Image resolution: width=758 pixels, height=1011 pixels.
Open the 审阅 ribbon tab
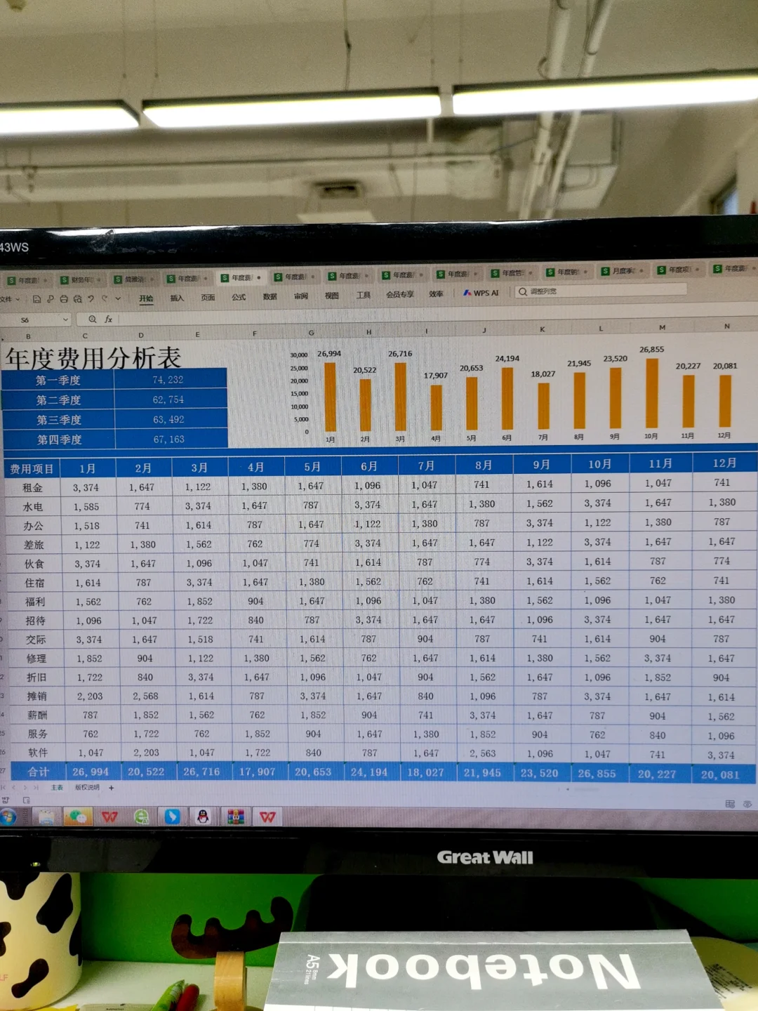tap(300, 296)
